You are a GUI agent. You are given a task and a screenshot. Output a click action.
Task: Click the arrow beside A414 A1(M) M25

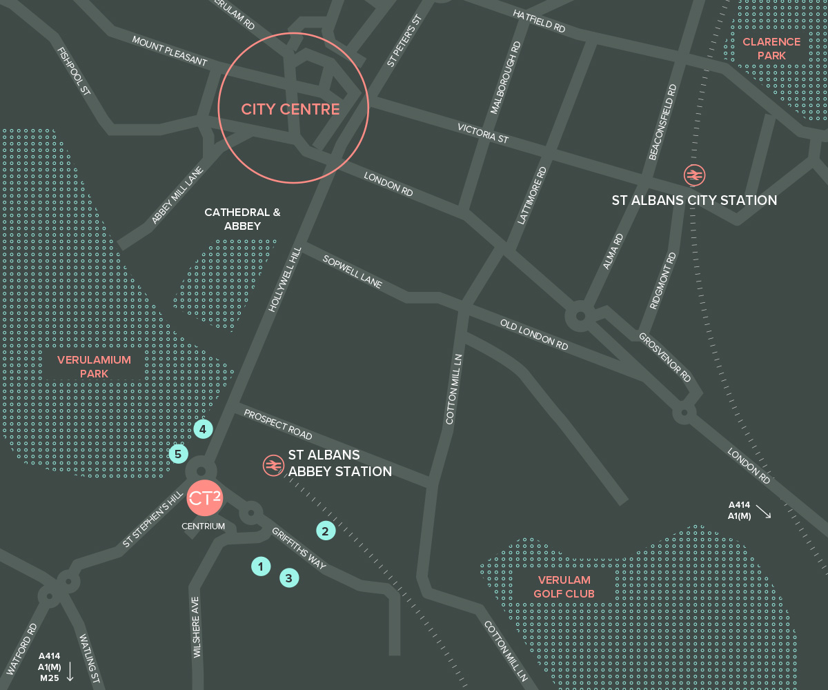pos(70,672)
